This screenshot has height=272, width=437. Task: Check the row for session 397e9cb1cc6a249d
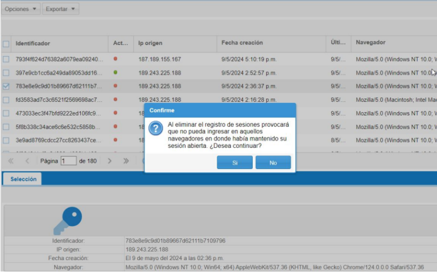(6, 73)
